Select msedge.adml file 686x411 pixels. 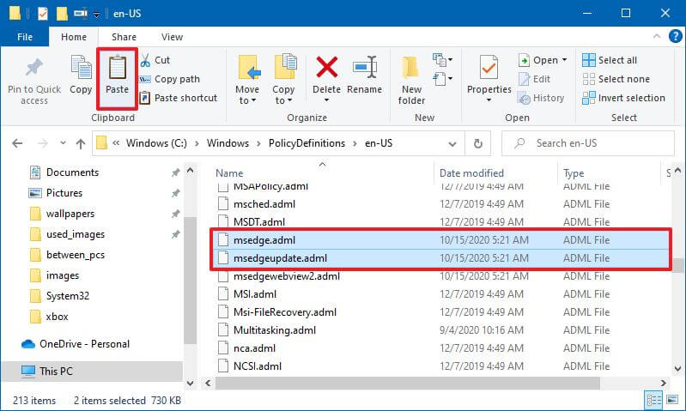441,240
